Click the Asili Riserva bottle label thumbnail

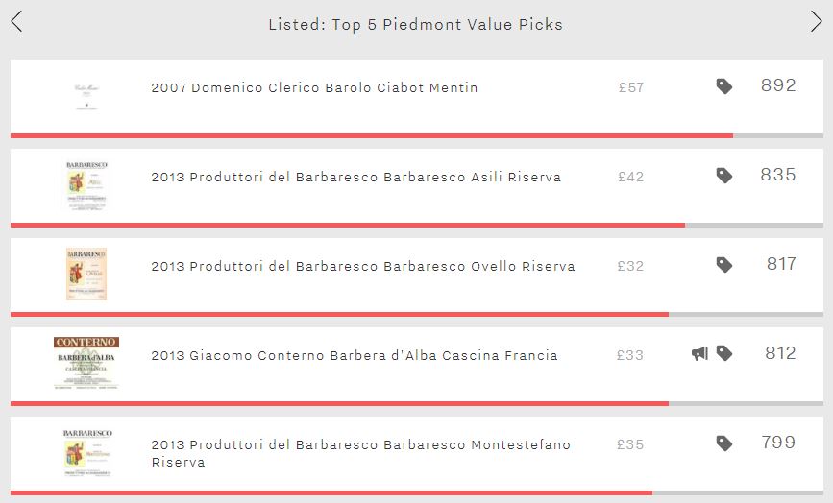86,185
